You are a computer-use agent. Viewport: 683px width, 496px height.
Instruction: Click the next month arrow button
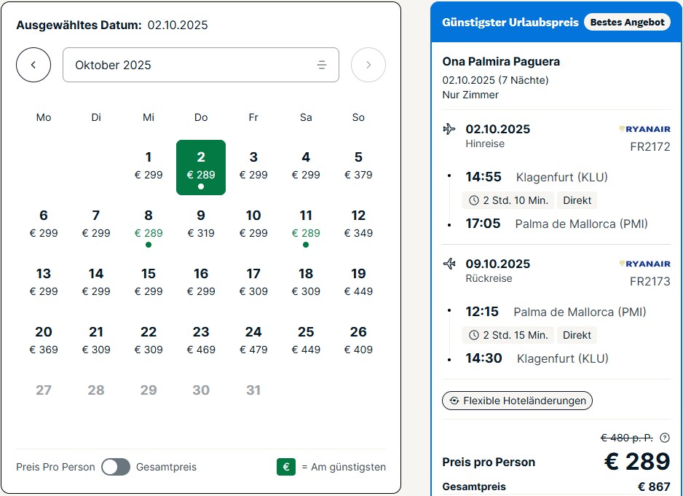click(368, 65)
